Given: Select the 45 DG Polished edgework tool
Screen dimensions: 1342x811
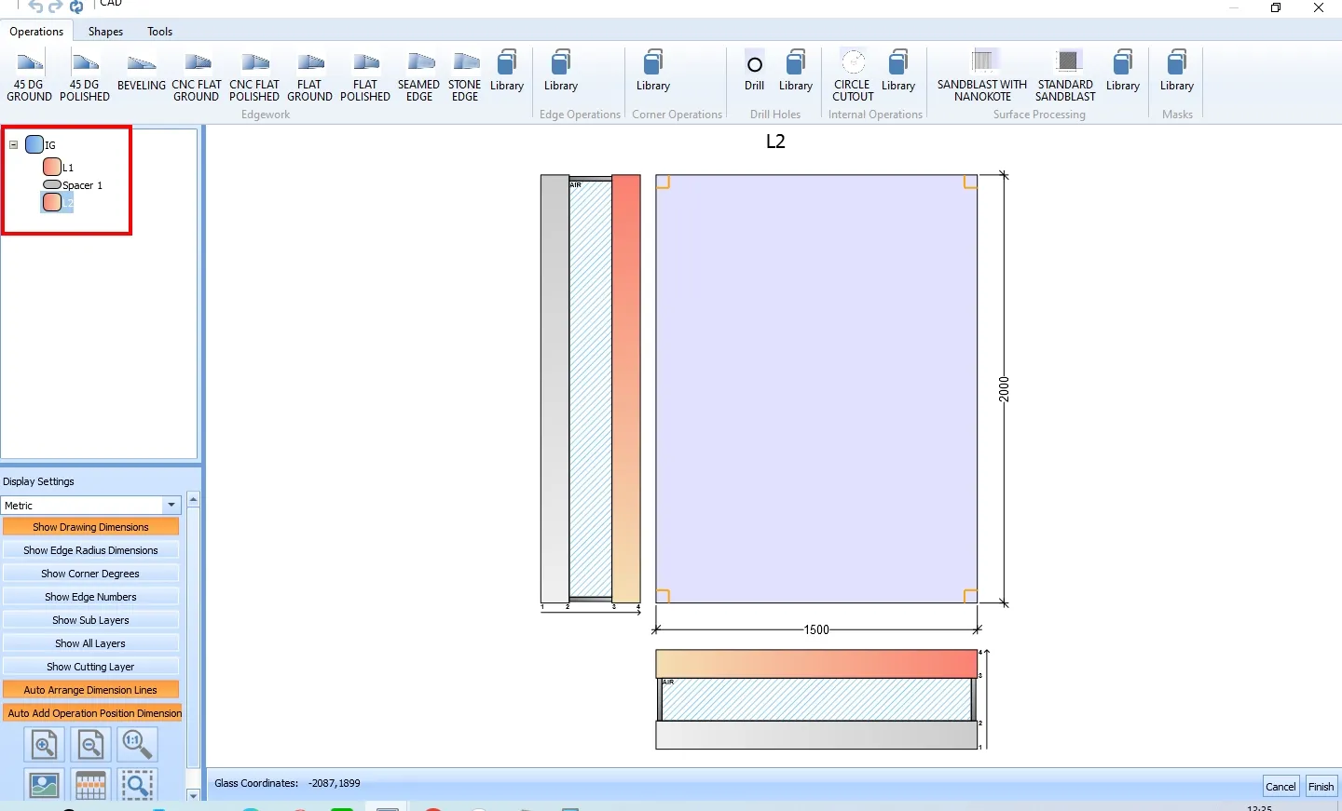Looking at the screenshot, I should 85,76.
